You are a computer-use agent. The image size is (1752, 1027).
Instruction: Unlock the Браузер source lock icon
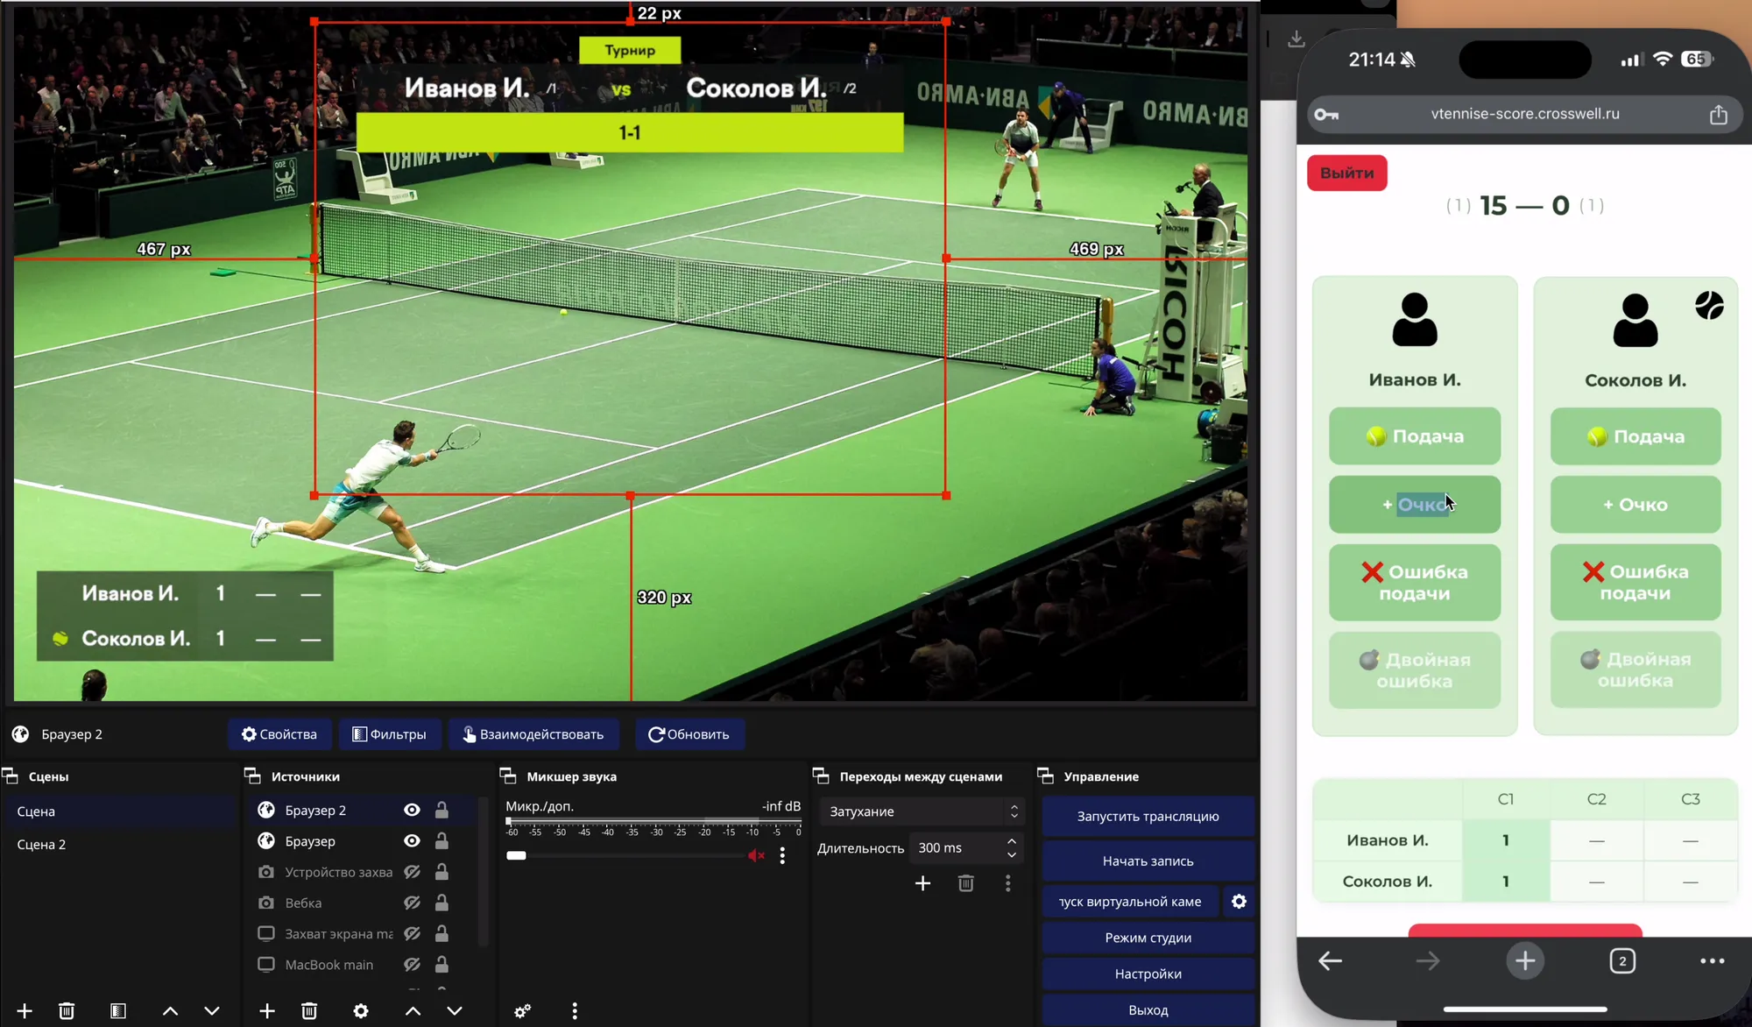pos(442,841)
